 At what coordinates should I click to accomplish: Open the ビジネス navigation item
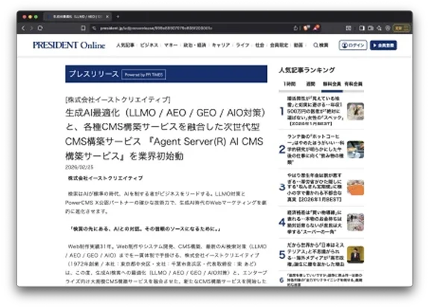149,45
